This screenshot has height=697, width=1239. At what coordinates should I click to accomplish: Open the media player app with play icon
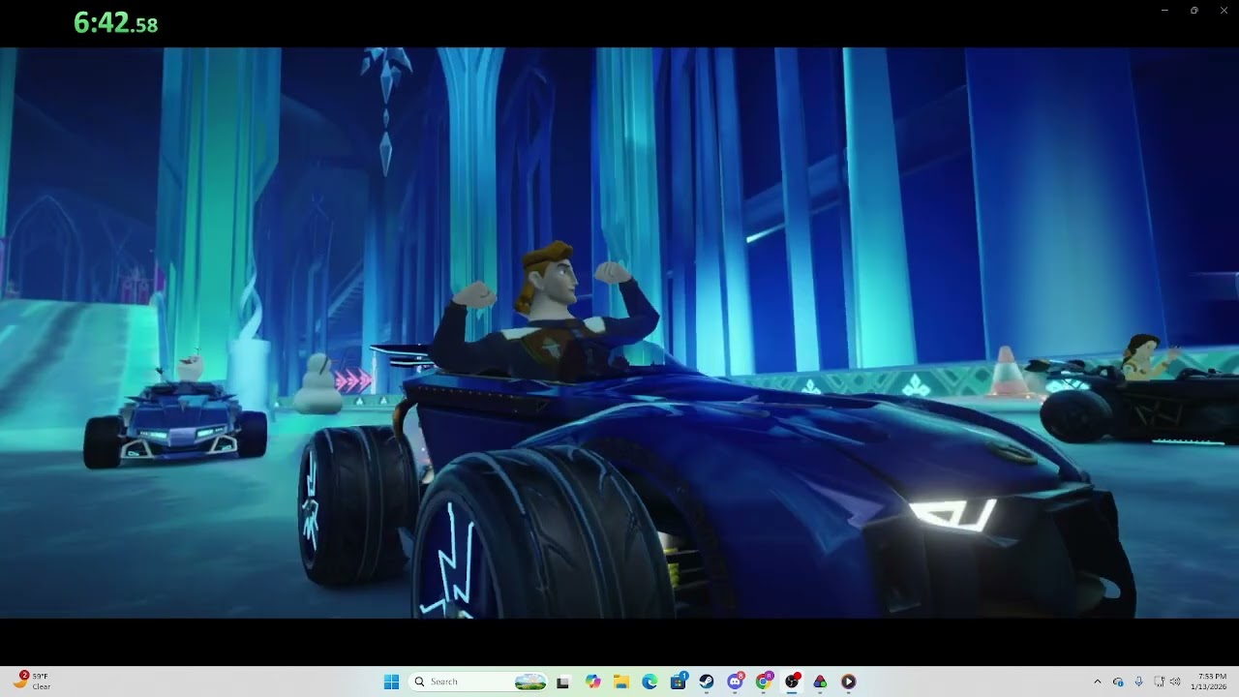[849, 682]
